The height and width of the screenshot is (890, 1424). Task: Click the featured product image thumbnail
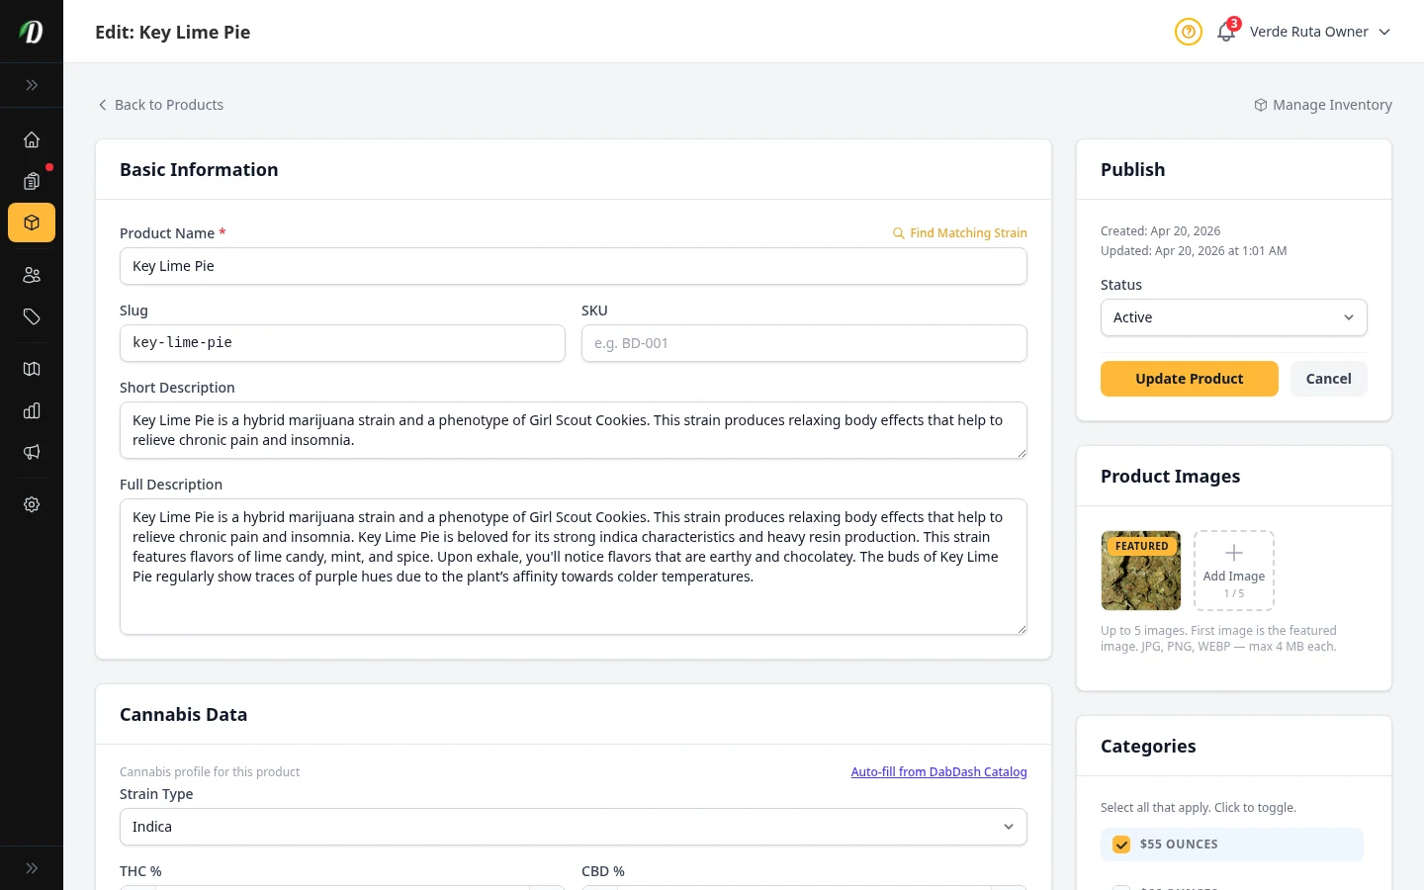(1140, 571)
